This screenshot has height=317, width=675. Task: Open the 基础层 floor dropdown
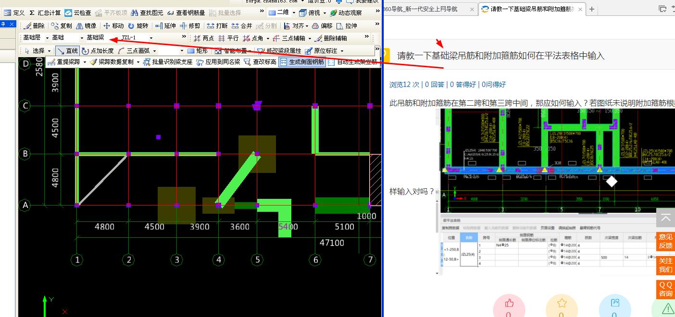(x=47, y=38)
